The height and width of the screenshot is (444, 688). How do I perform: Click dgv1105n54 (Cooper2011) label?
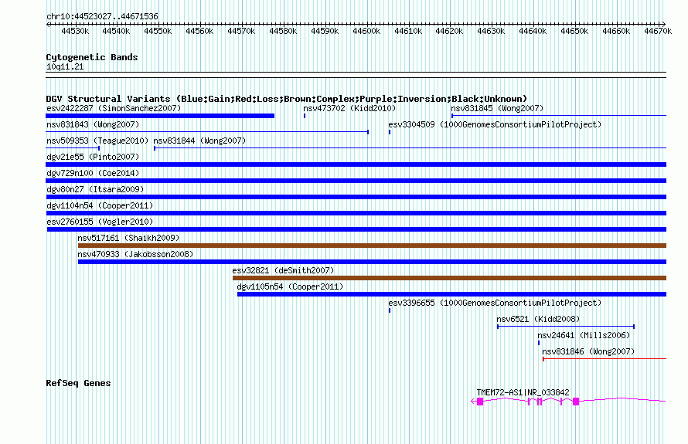point(290,286)
